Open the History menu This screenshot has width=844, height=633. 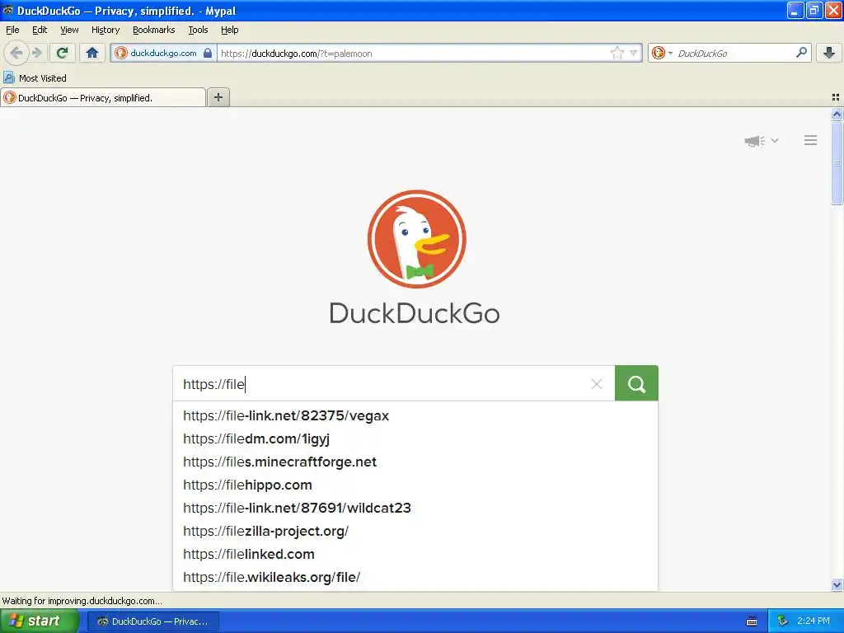coord(105,30)
